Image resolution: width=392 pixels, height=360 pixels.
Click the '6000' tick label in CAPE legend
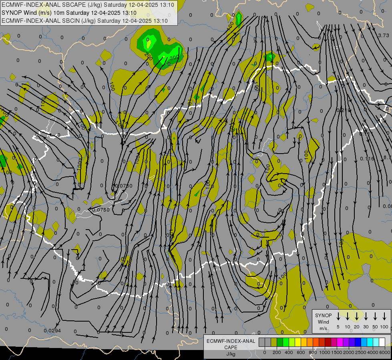click(x=385, y=352)
